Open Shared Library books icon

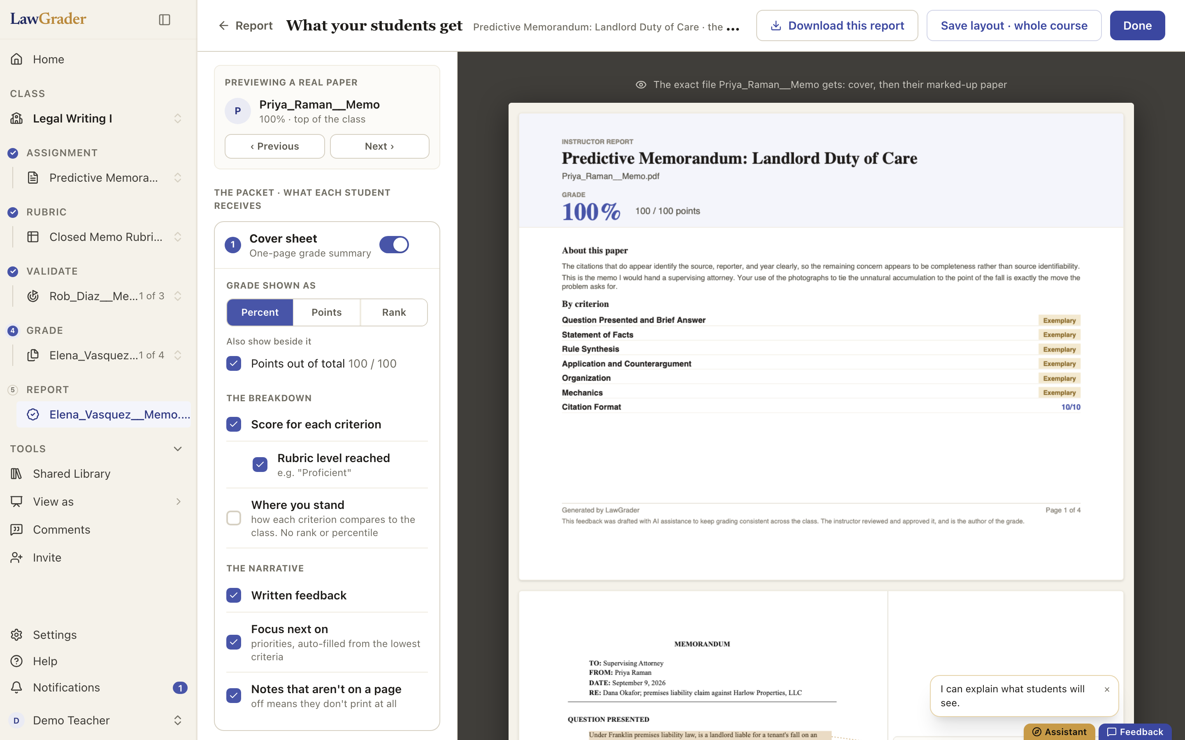click(x=16, y=474)
